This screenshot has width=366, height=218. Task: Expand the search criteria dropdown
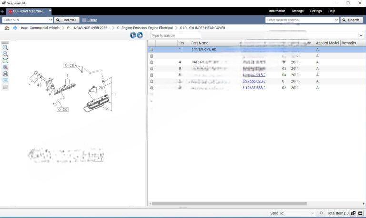[x=336, y=20]
